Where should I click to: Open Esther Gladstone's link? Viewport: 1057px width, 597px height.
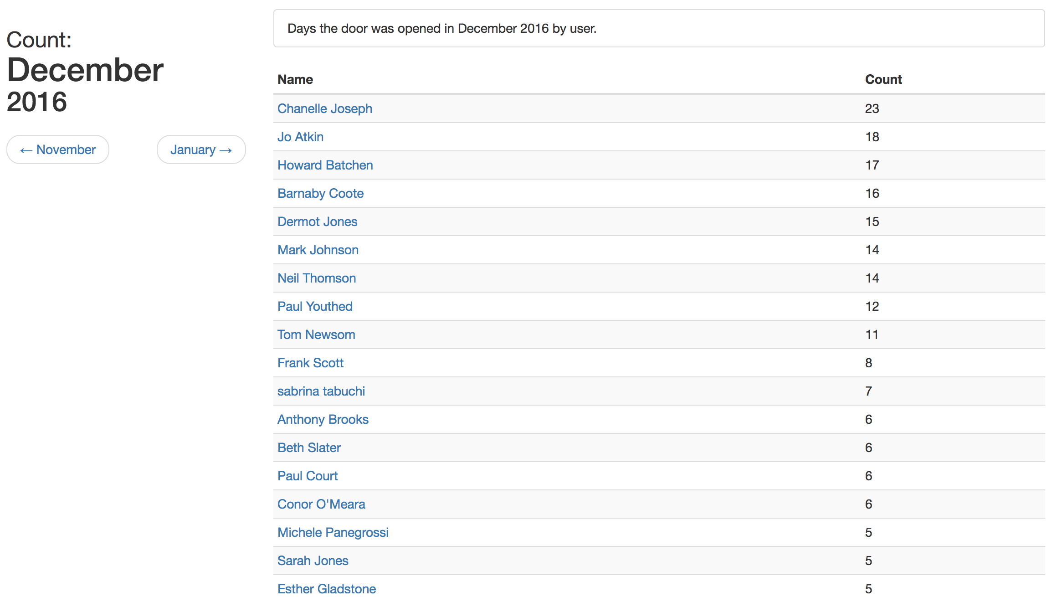click(x=327, y=589)
